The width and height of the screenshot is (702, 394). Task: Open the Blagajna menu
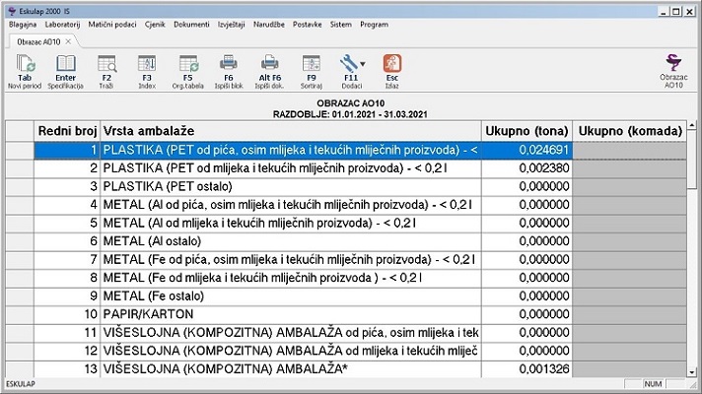click(23, 25)
